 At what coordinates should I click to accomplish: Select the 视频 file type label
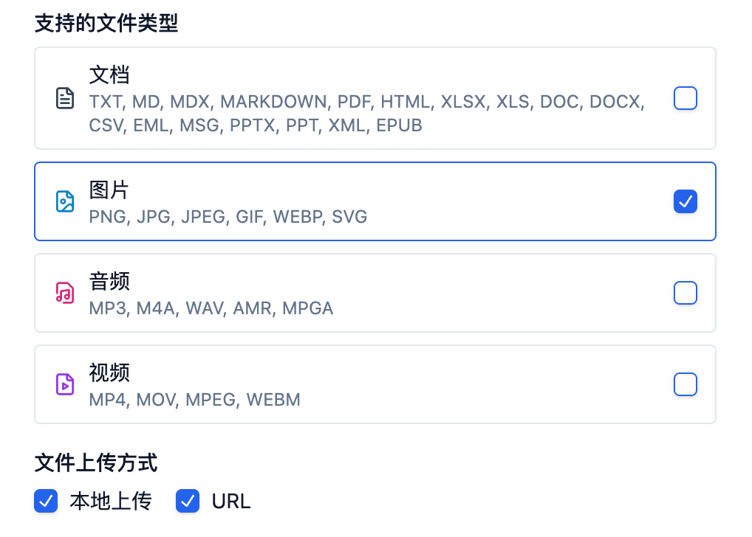[x=109, y=373]
